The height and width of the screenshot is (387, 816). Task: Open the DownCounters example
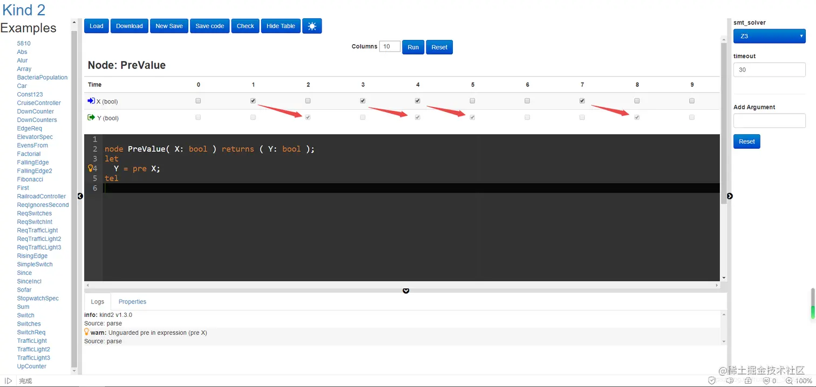37,120
